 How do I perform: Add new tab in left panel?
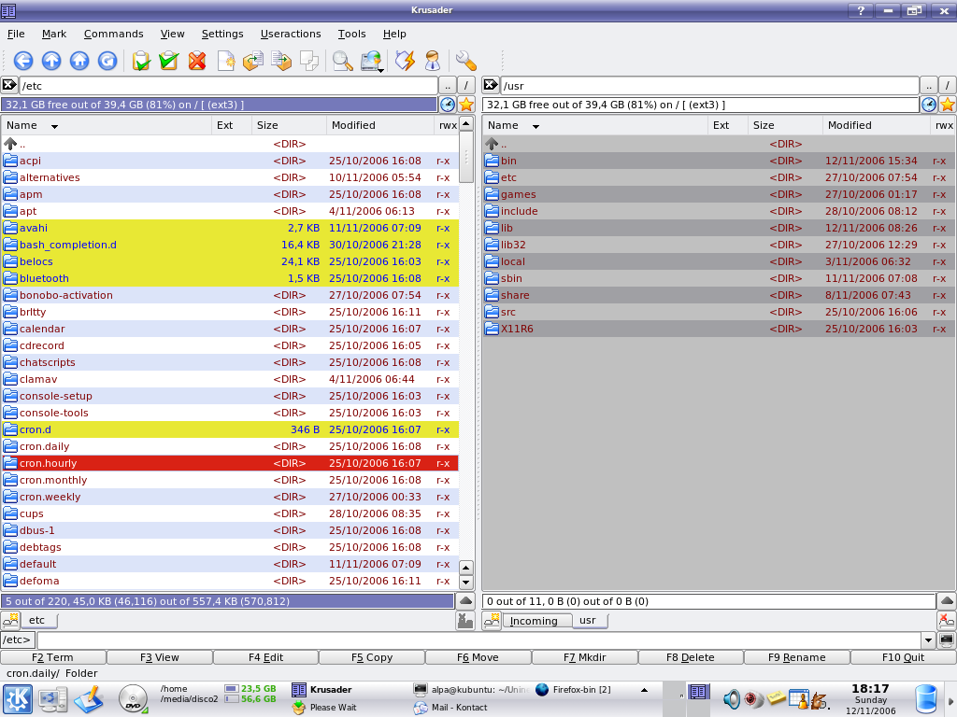[9, 621]
